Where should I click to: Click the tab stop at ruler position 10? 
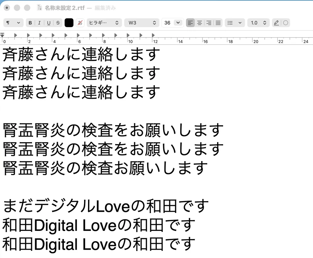128,35
